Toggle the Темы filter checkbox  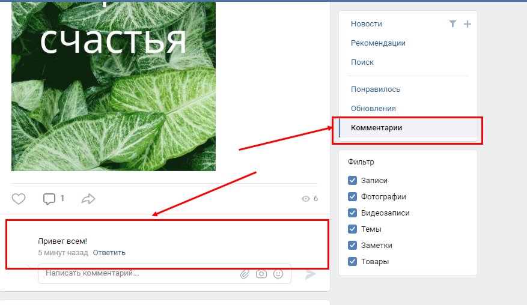pyautogui.click(x=352, y=229)
